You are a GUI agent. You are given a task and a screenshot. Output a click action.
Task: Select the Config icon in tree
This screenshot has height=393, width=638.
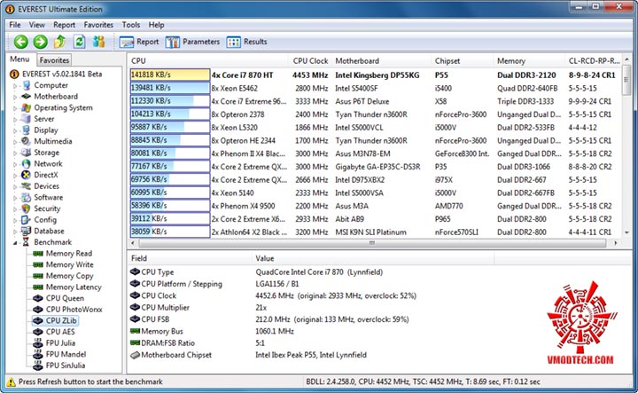click(26, 219)
